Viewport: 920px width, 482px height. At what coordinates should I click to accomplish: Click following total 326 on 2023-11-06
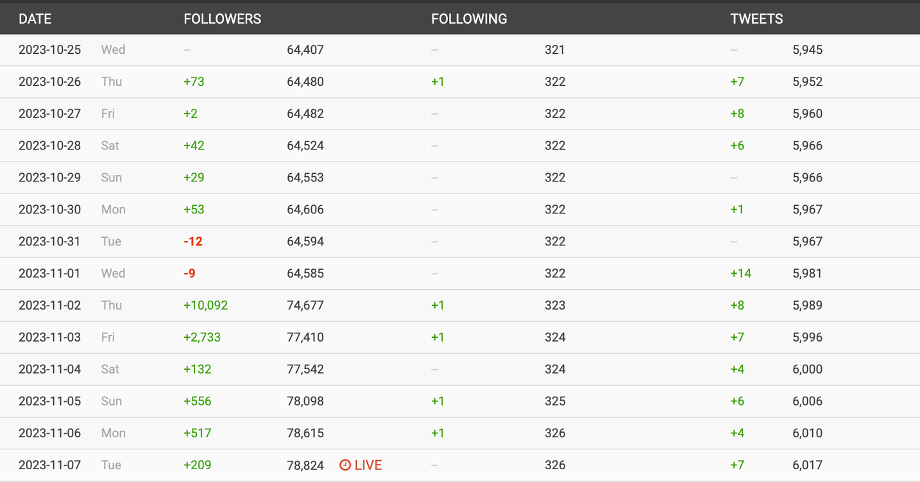pos(555,433)
